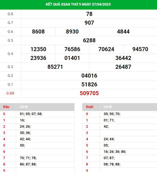Click the G.1 row label
This screenshot has width=157, height=173.
pyautogui.click(x=10, y=85)
